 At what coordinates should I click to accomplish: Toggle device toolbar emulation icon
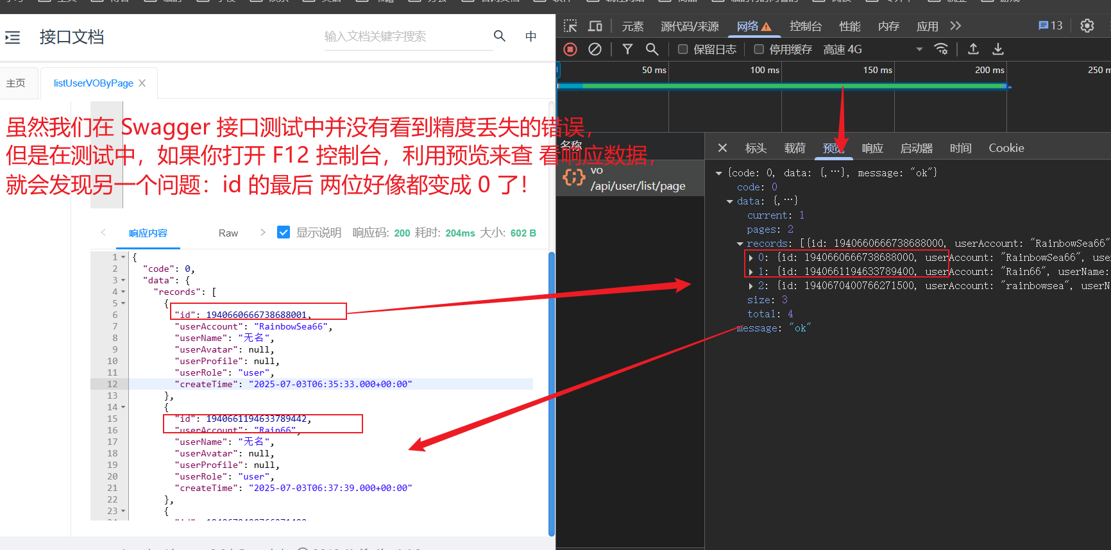[595, 26]
